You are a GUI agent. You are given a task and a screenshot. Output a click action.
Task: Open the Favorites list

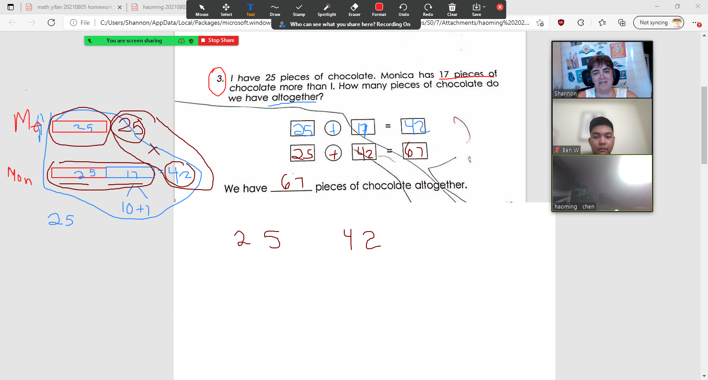tap(602, 23)
